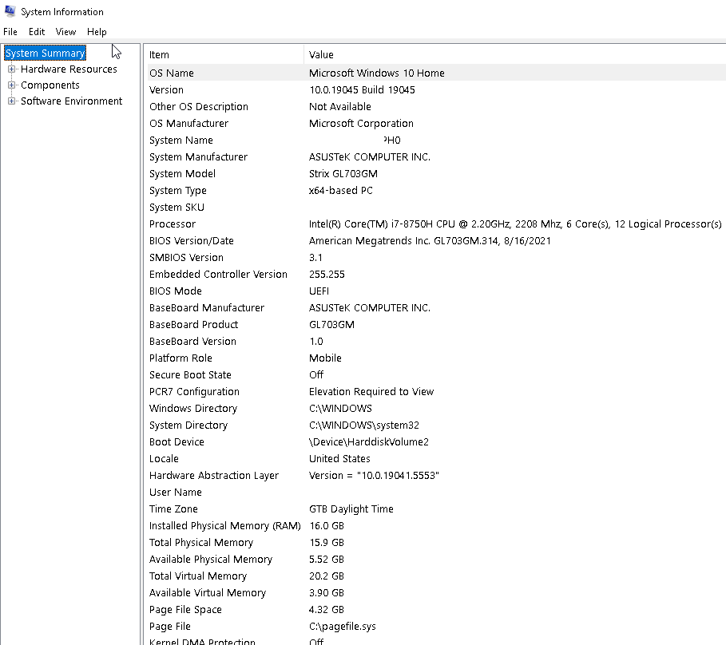726x645 pixels.
Task: Click the System Information app icon
Action: 10,11
